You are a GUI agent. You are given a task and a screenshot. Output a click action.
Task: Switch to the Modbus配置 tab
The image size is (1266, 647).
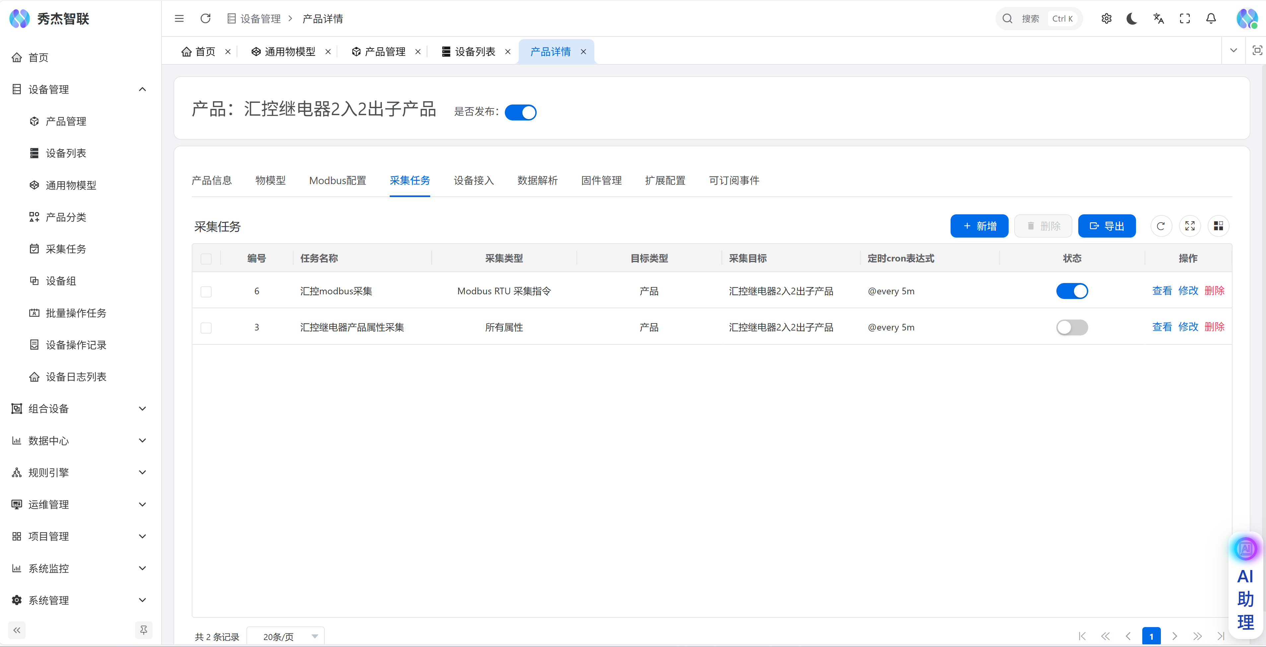(x=338, y=180)
